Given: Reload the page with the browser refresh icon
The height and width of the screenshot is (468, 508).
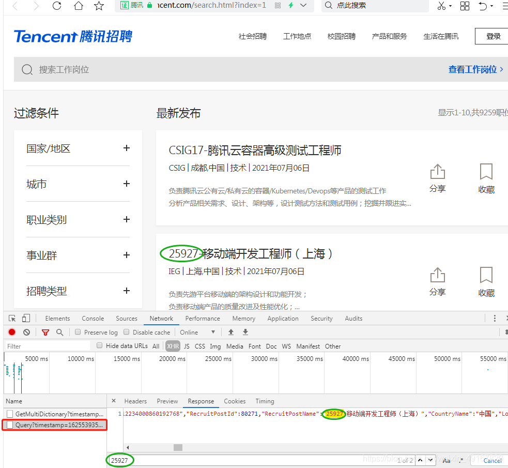Looking at the screenshot, I should [x=57, y=6].
